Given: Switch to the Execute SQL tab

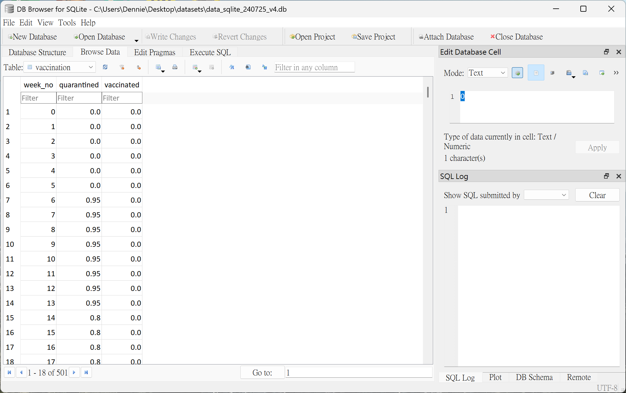Looking at the screenshot, I should point(210,52).
